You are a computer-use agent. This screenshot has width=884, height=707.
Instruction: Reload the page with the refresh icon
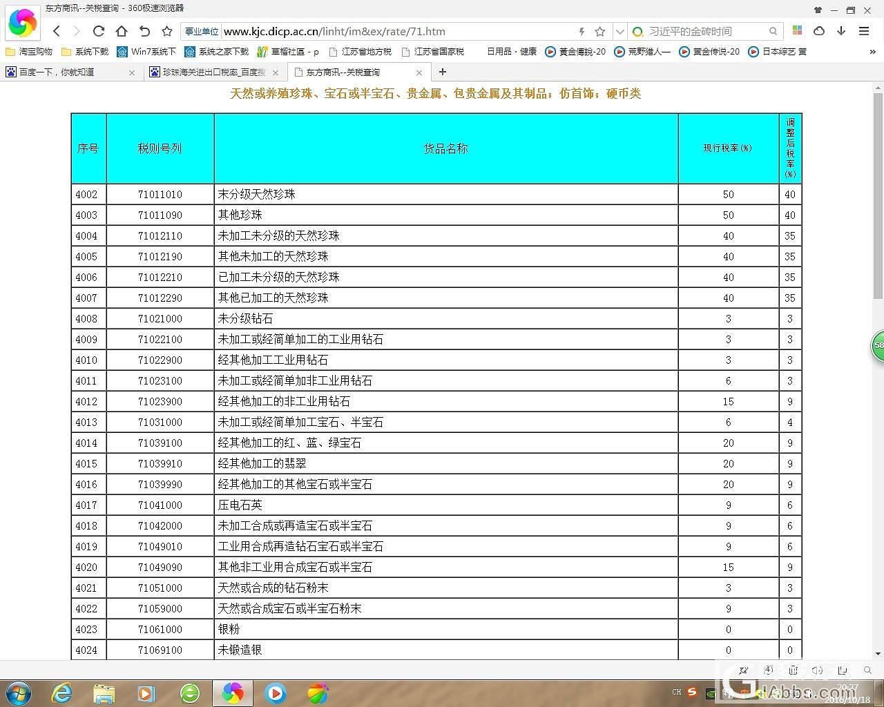pyautogui.click(x=99, y=31)
